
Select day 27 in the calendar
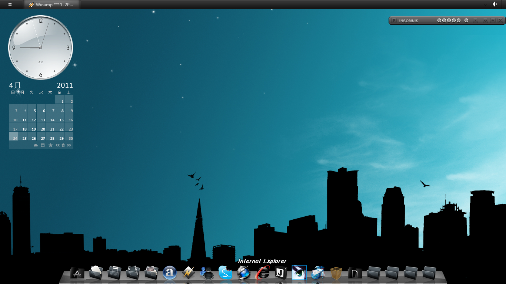point(41,136)
